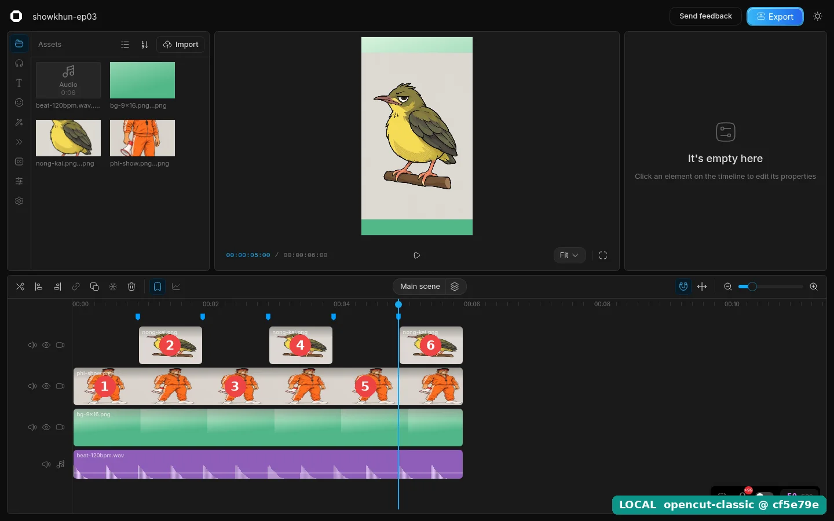The height and width of the screenshot is (521, 834).
Task: Delete the selected element with the trash icon
Action: click(x=131, y=287)
